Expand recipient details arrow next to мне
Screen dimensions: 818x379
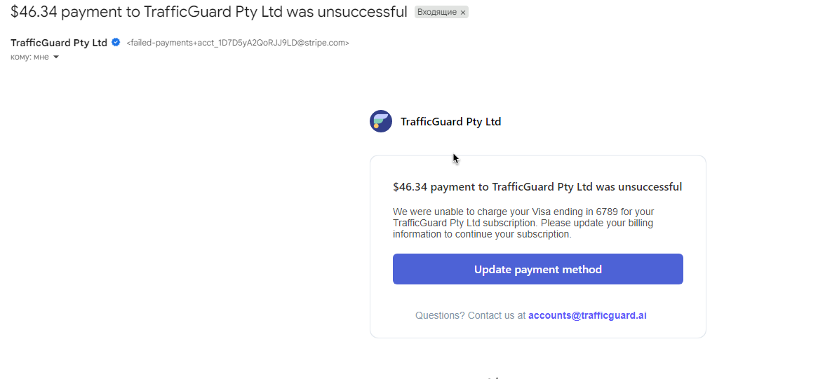coord(56,57)
